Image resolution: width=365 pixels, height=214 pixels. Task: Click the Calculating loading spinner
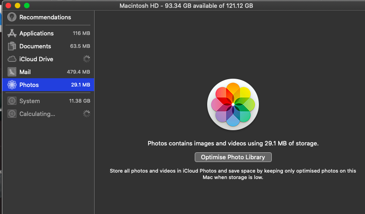87,114
